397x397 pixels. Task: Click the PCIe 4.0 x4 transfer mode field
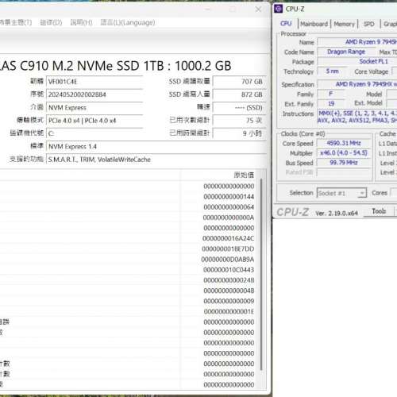point(94,121)
